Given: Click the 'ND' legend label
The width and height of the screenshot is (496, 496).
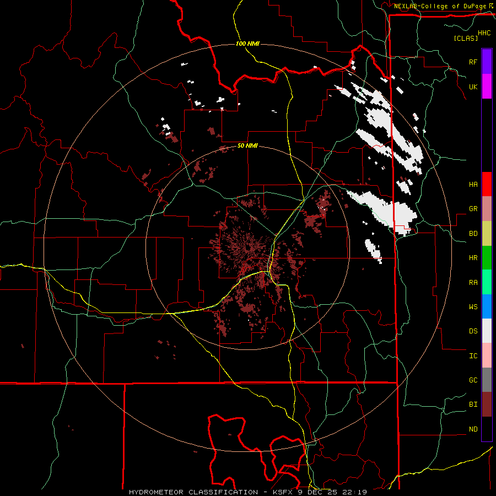Looking at the screenshot, I should [x=473, y=429].
